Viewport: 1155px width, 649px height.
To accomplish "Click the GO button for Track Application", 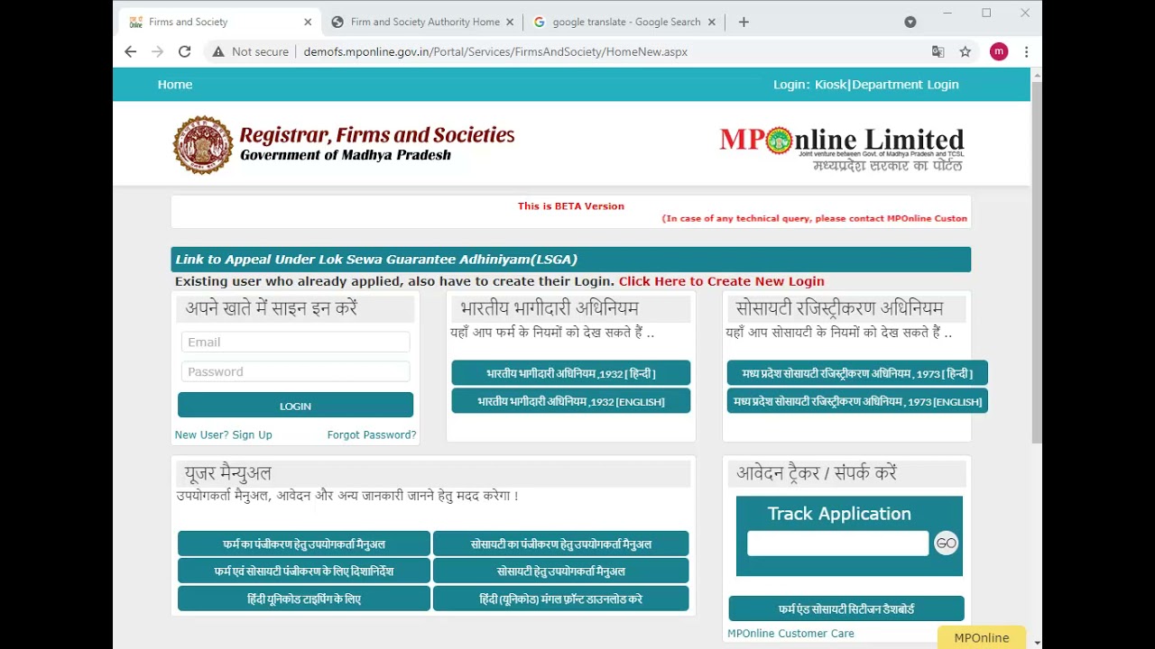I will pos(946,543).
